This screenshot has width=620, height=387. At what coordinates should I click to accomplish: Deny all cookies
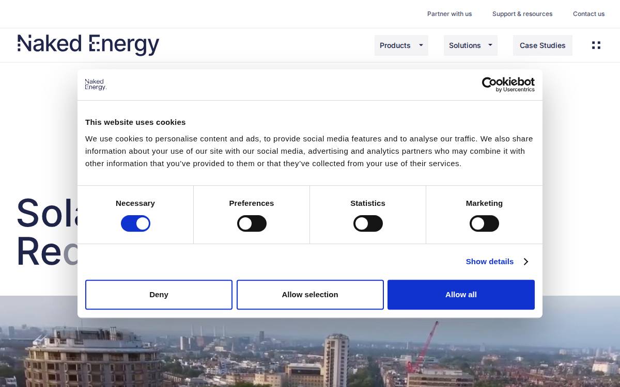[159, 295]
